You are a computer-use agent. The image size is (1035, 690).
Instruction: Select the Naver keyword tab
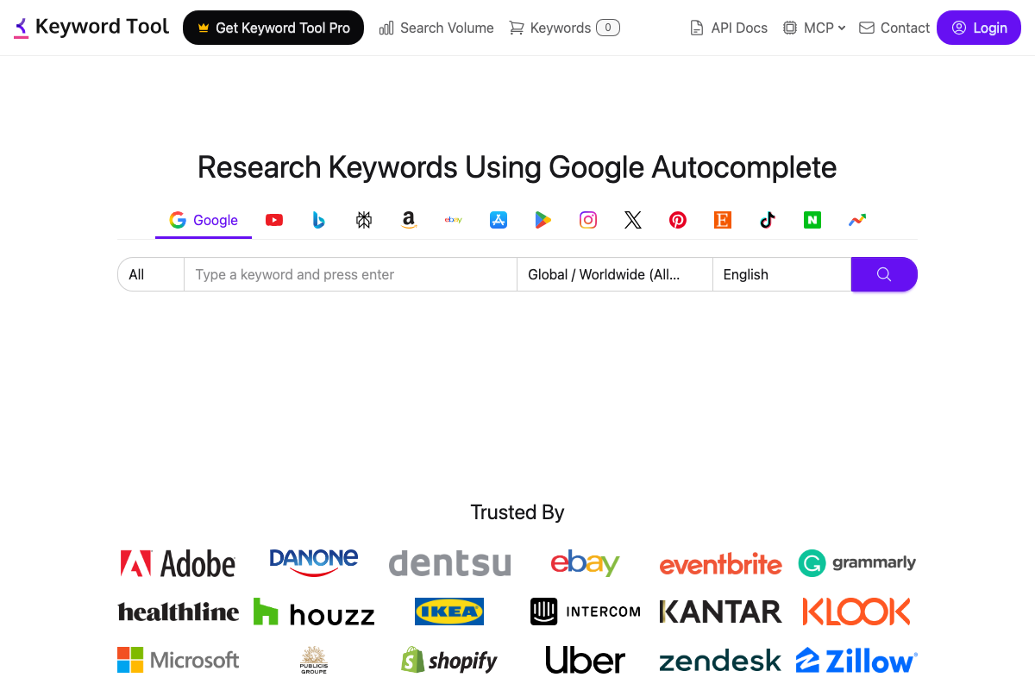coord(812,220)
